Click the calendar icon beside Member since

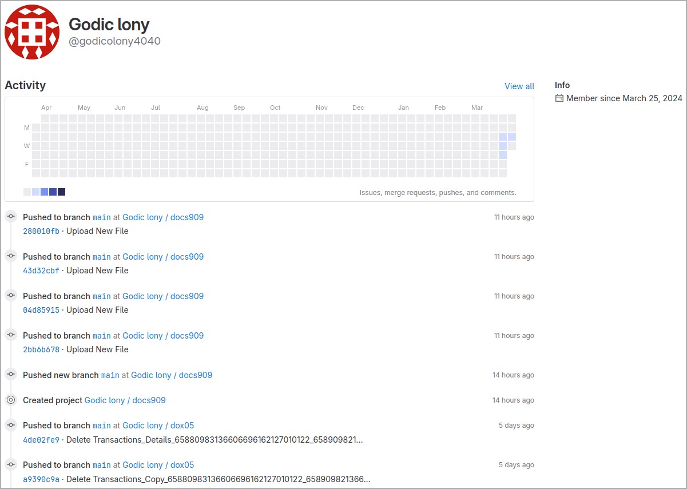click(559, 98)
